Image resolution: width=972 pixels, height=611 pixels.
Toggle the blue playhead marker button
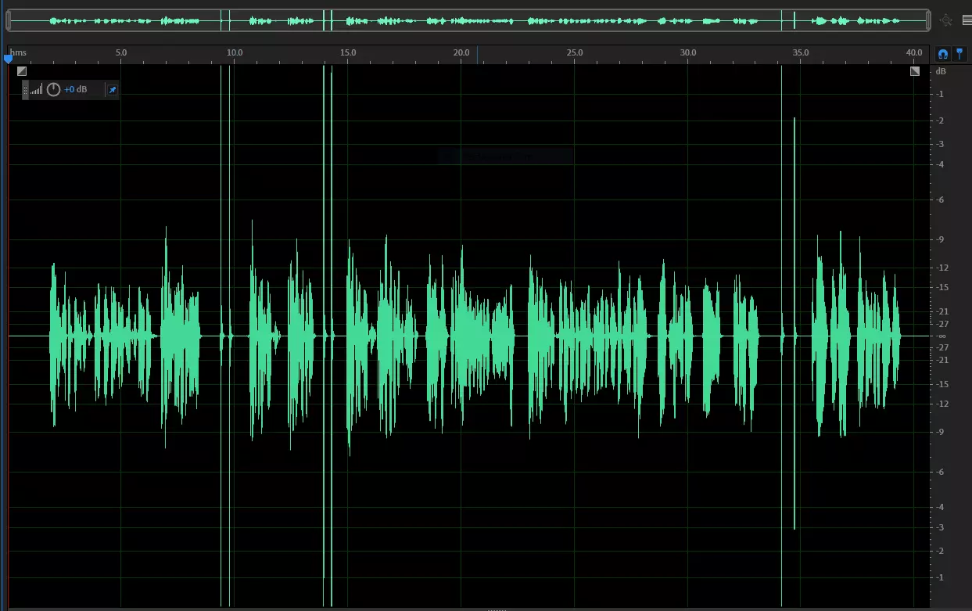click(x=959, y=53)
